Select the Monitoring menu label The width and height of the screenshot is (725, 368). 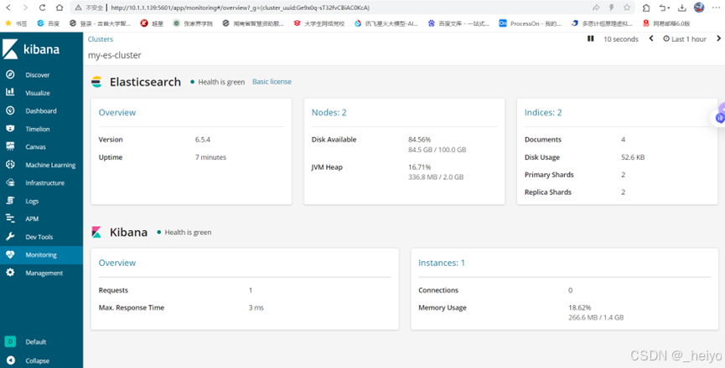[41, 254]
